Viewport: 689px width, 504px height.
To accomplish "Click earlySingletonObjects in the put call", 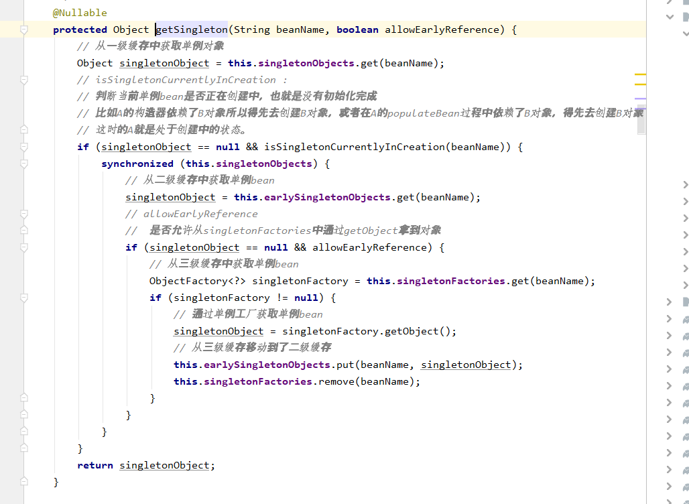I will 267,365.
